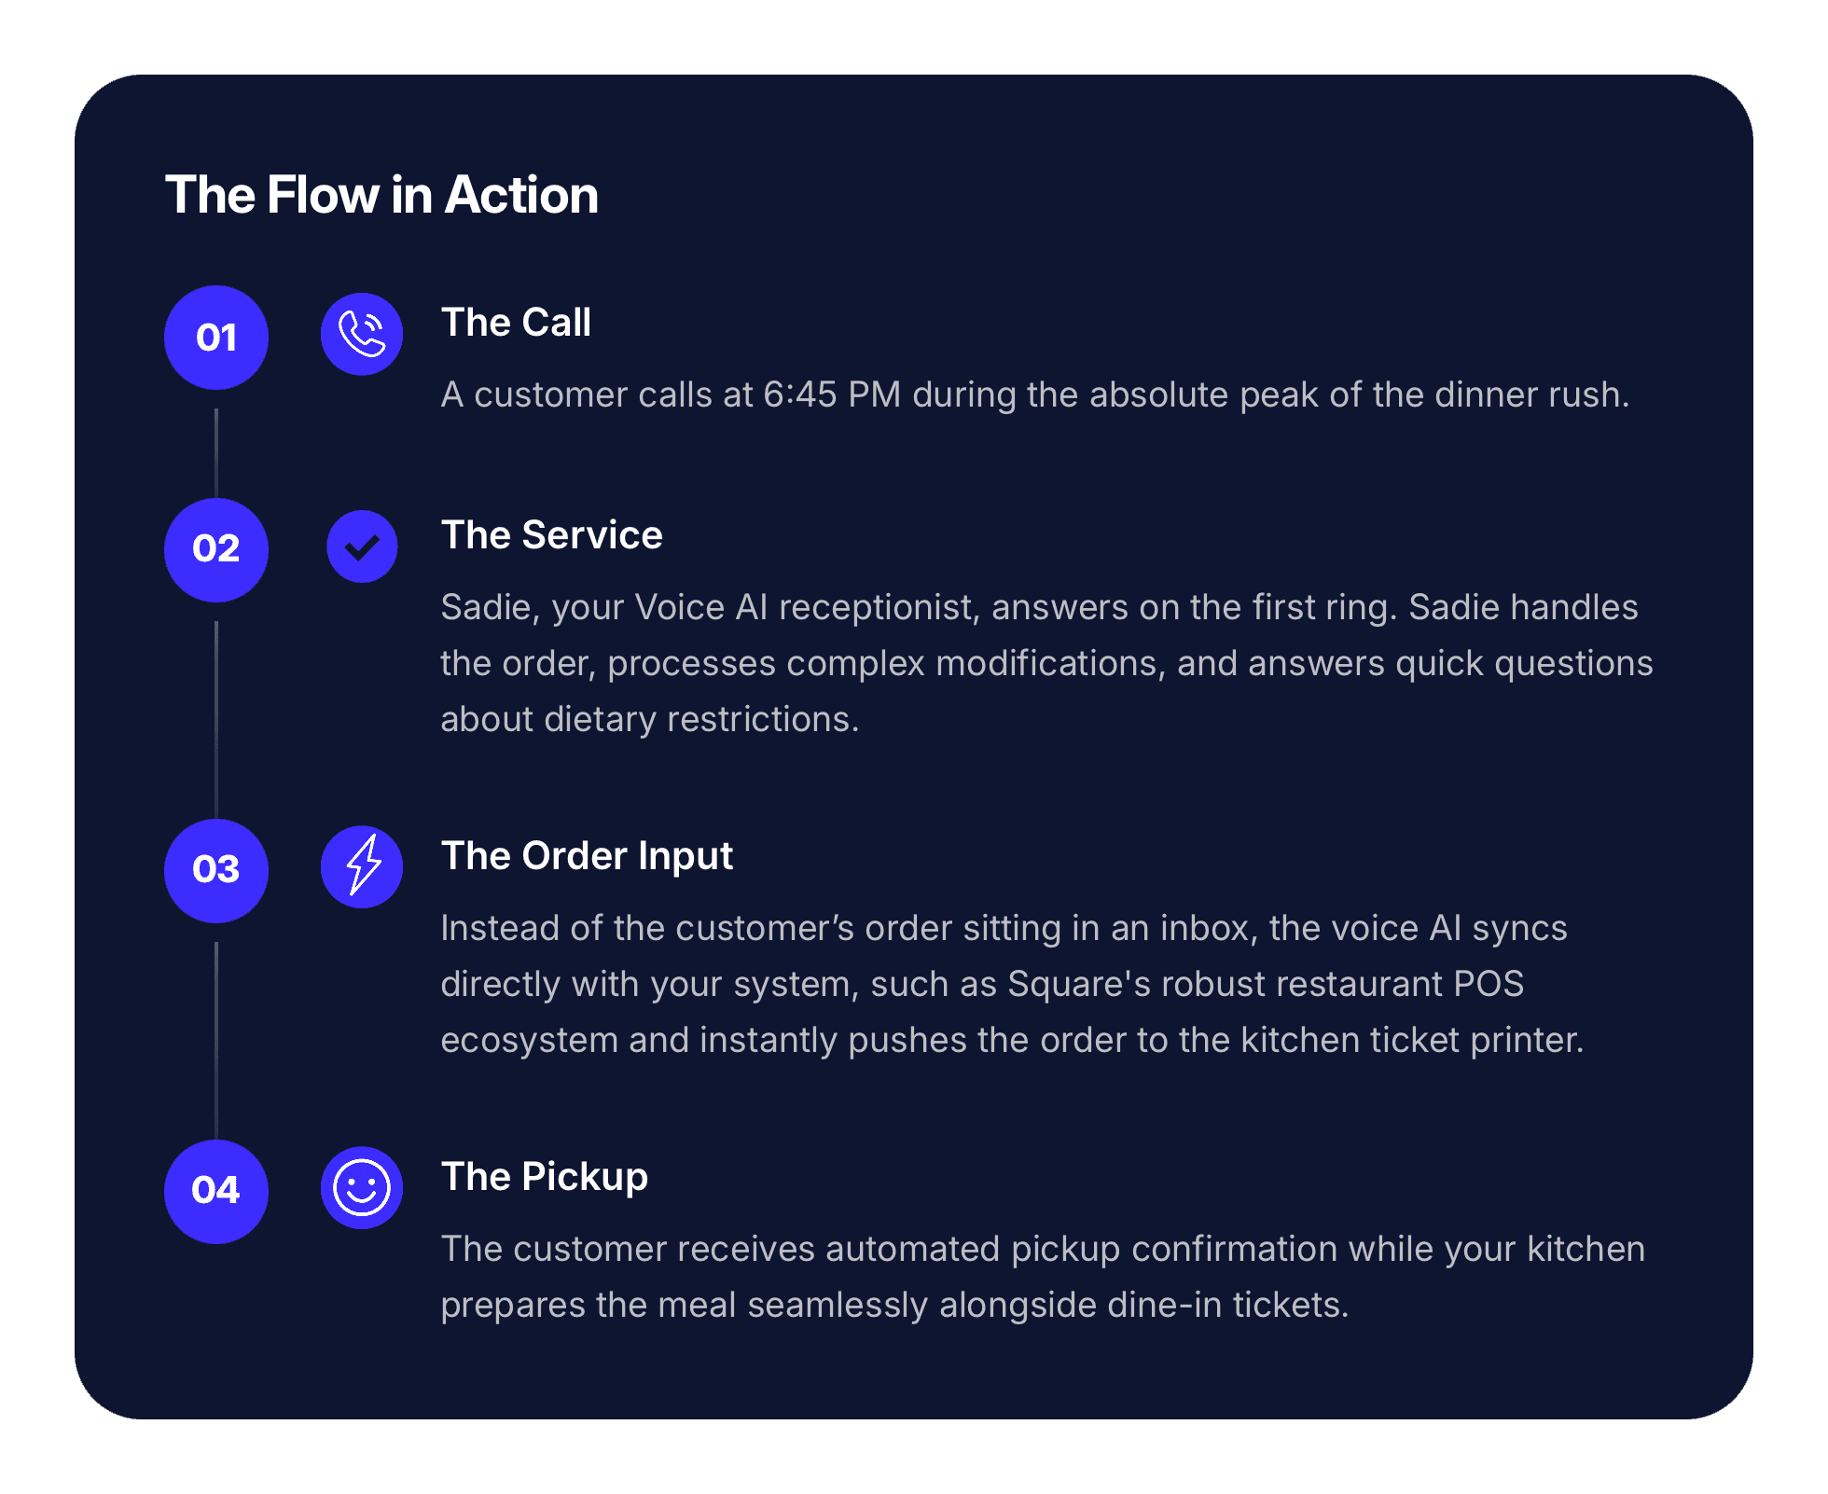Click The Pickup step title
The height and width of the screenshot is (1494, 1828).
[544, 1177]
